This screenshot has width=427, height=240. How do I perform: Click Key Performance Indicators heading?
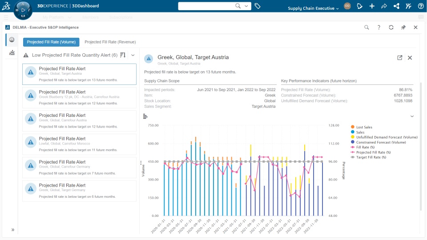coord(318,81)
